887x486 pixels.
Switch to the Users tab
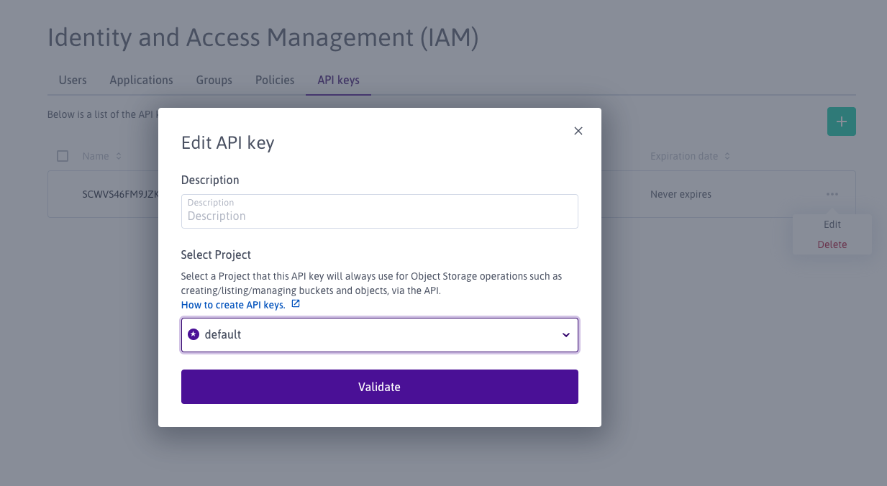(73, 80)
